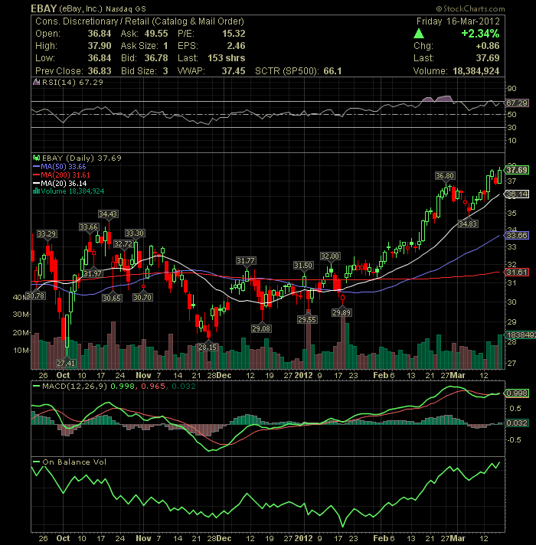Click the 30.78 low price label
This screenshot has height=545, width=536.
point(35,296)
